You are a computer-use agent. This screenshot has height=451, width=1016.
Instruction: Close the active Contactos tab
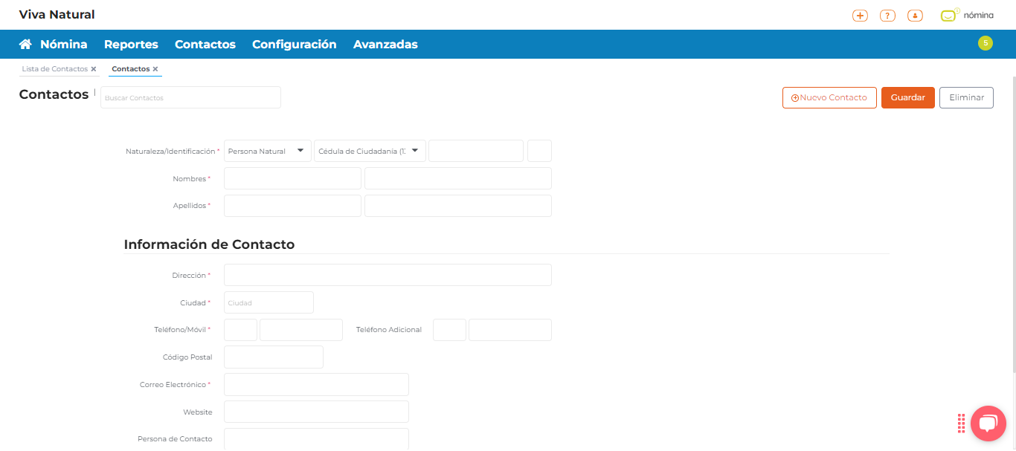point(155,69)
